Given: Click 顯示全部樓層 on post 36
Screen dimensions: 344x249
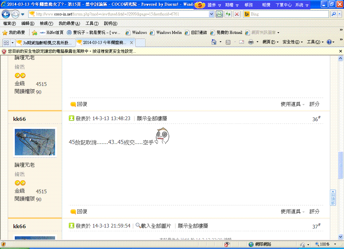Looking at the screenshot, I should 152,118.
